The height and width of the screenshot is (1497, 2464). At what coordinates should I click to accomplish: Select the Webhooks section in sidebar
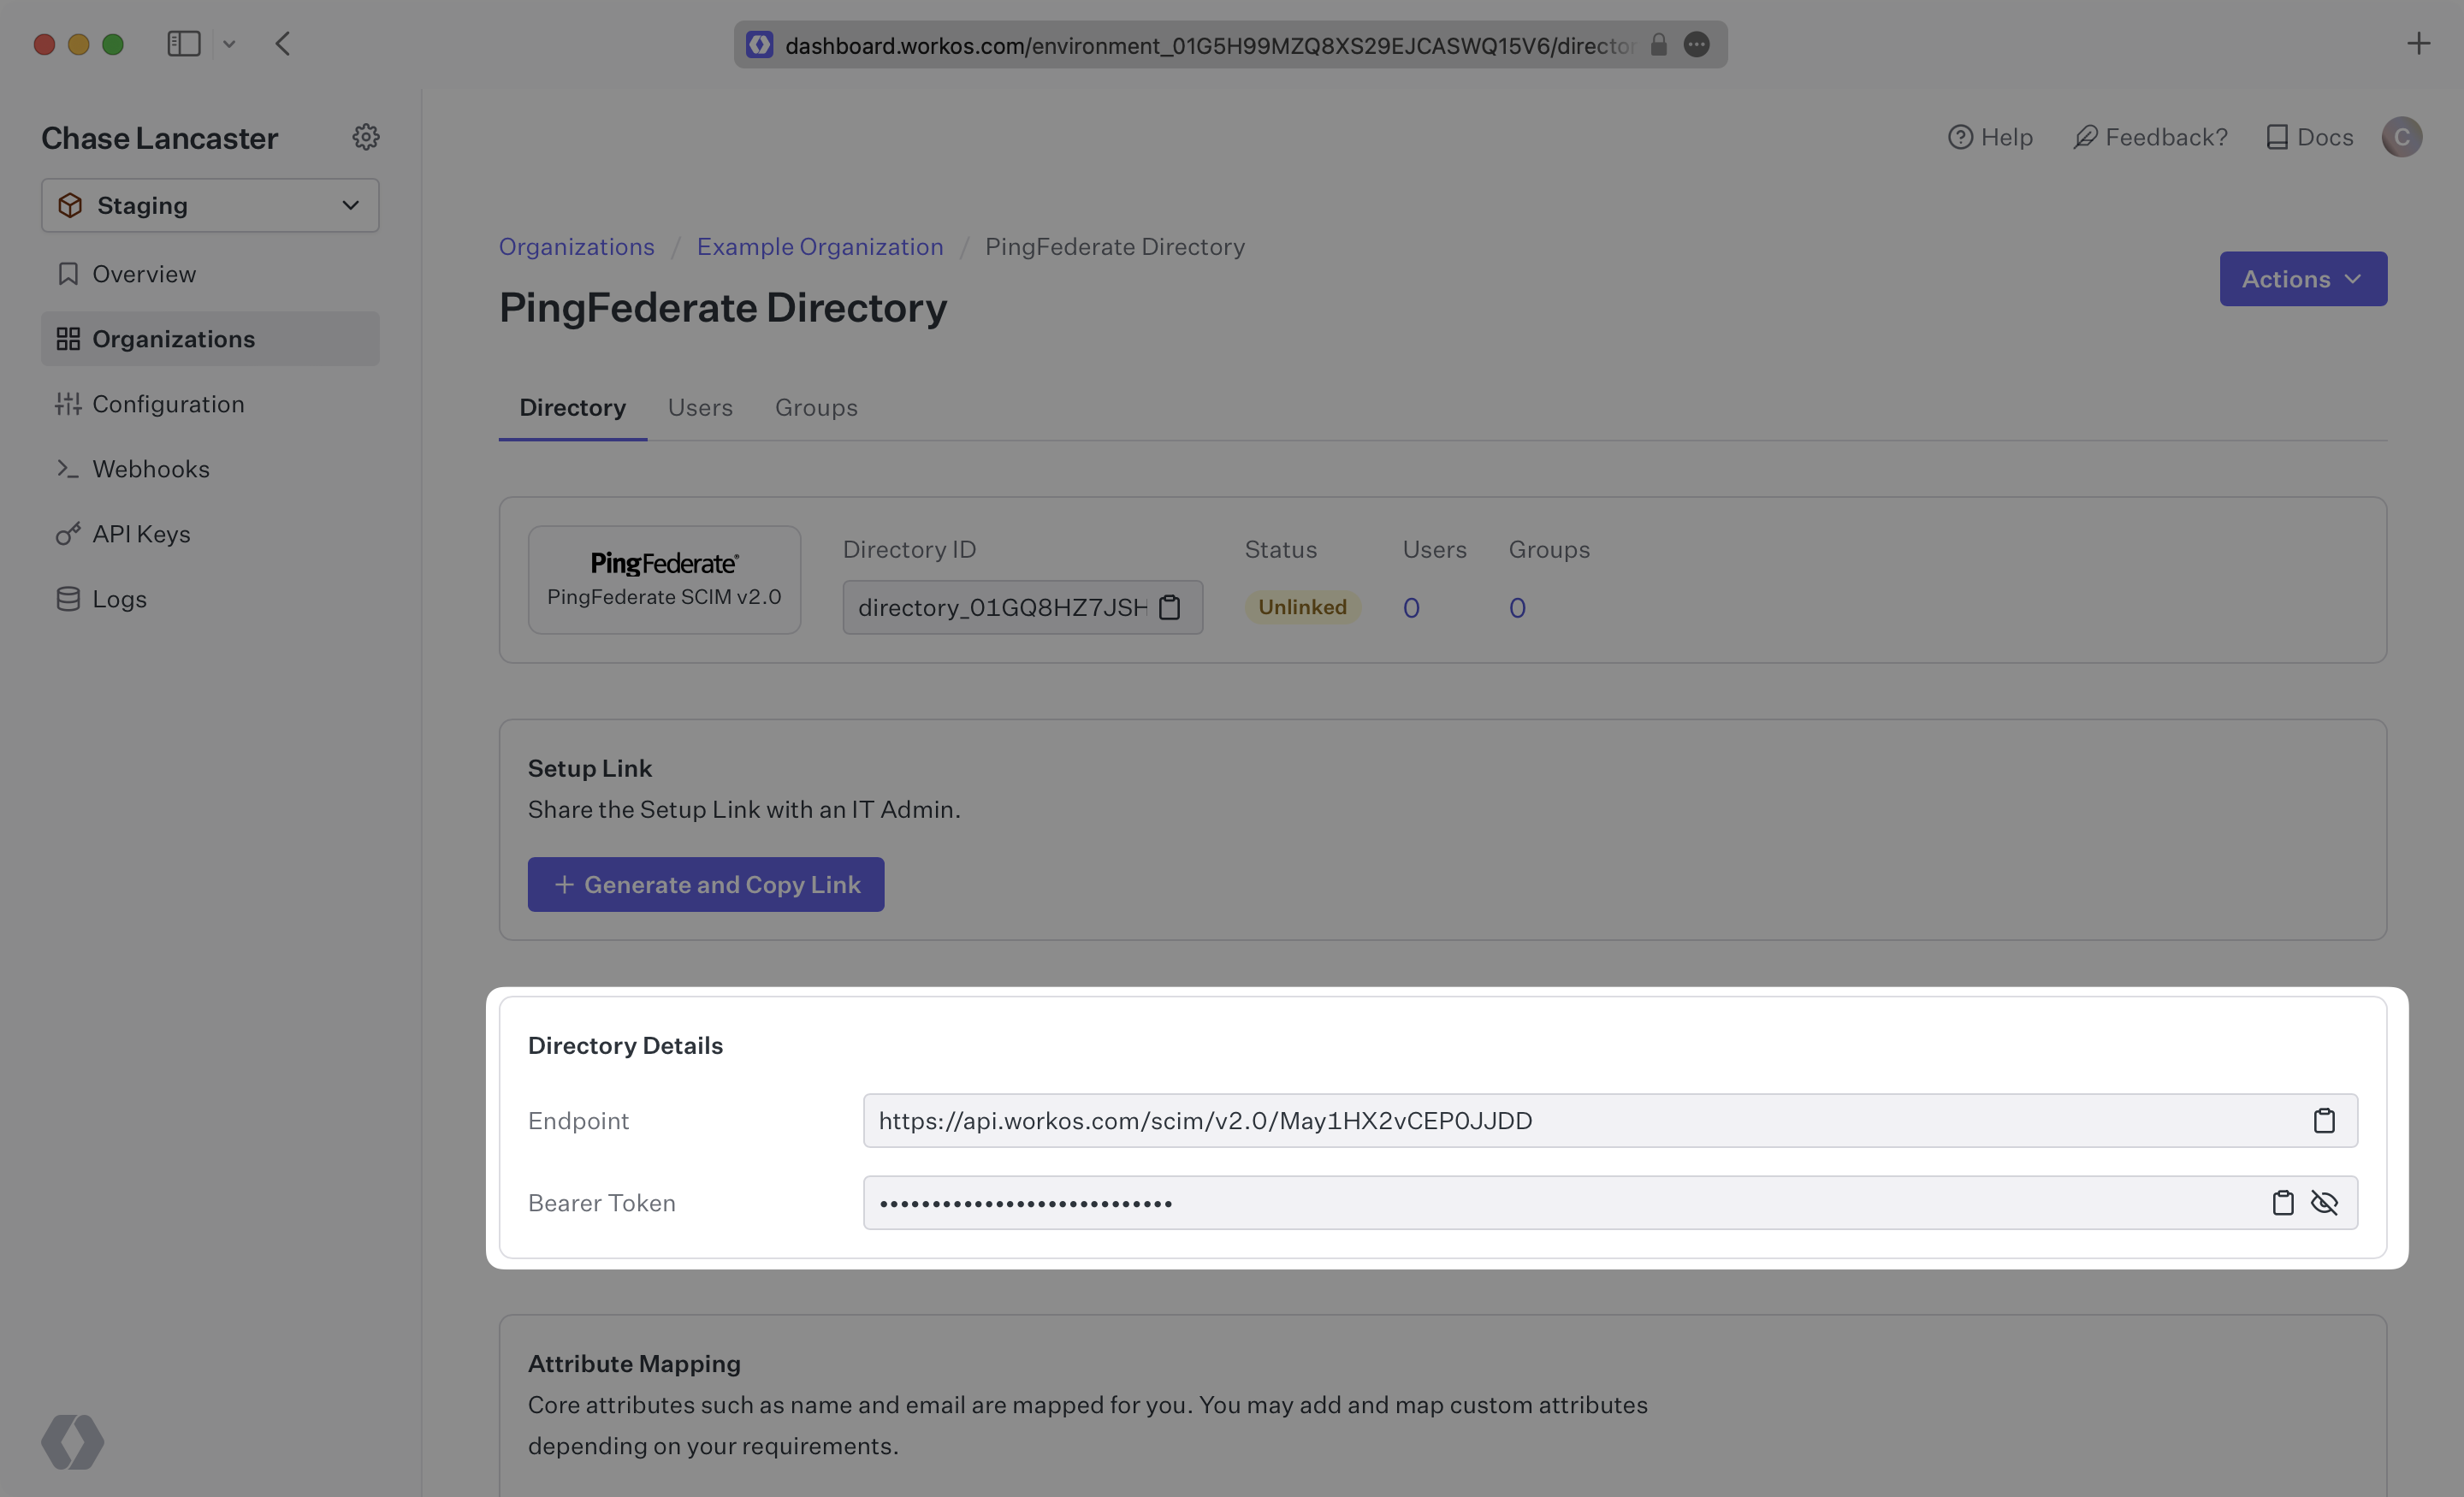151,468
